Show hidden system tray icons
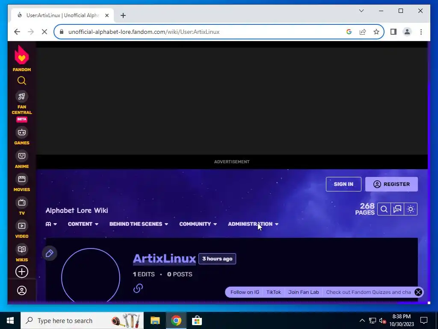Viewport: 438px width, 329px height. [x=362, y=320]
